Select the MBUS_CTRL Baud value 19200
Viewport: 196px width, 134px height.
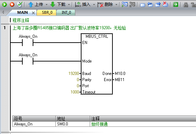(x=74, y=74)
